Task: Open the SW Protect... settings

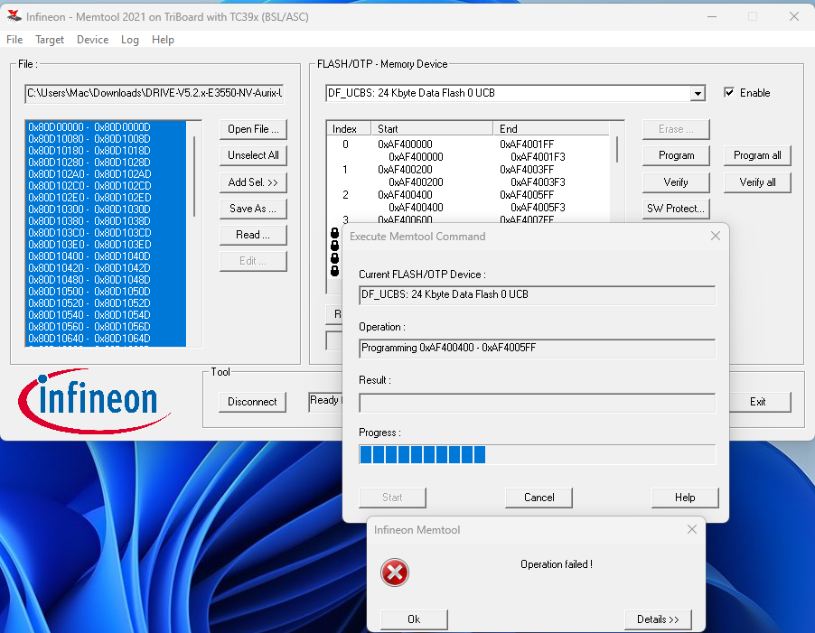Action: click(676, 209)
